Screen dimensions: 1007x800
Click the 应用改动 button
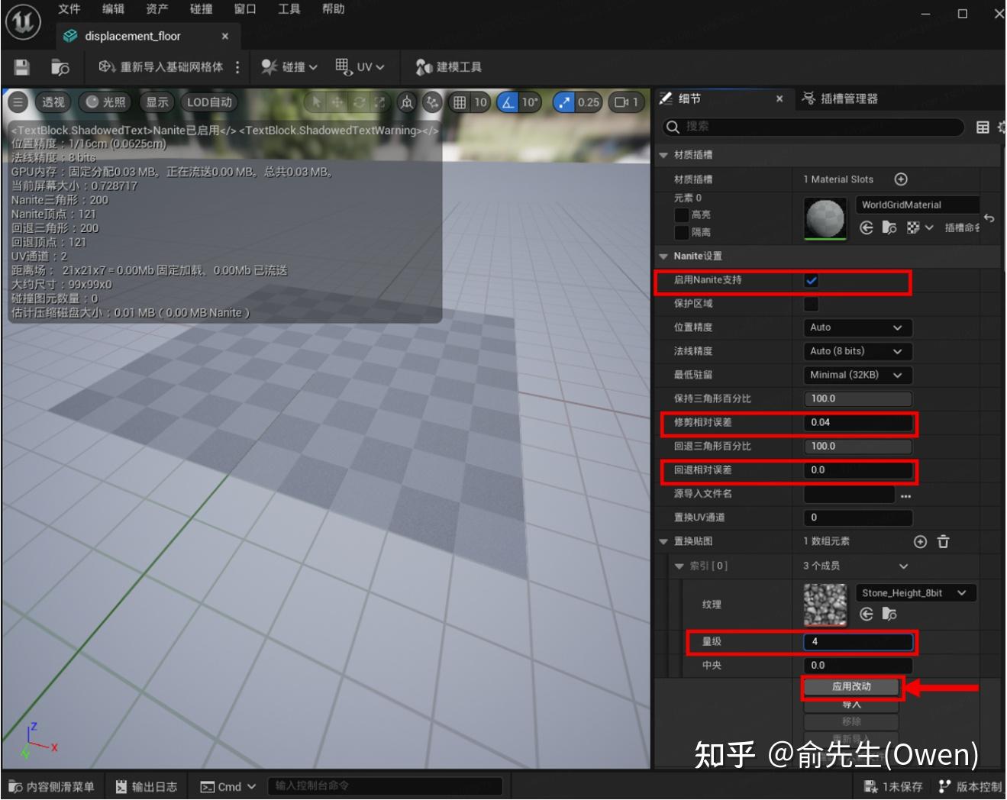pyautogui.click(x=850, y=686)
